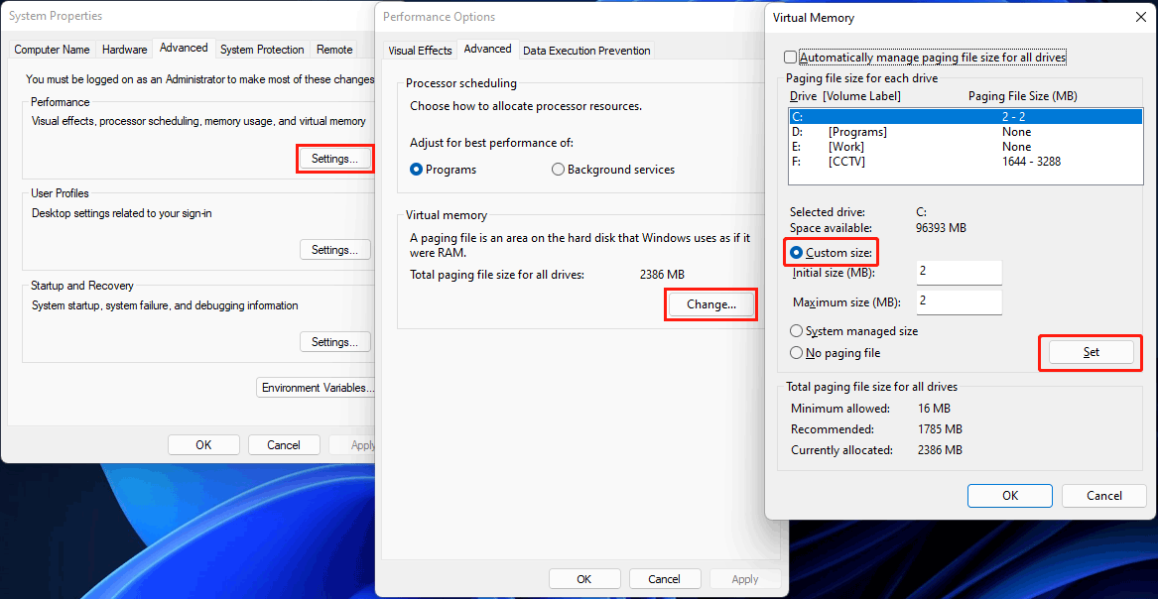Edit the Initial size input field
Viewport: 1158px width, 599px height.
coord(959,272)
